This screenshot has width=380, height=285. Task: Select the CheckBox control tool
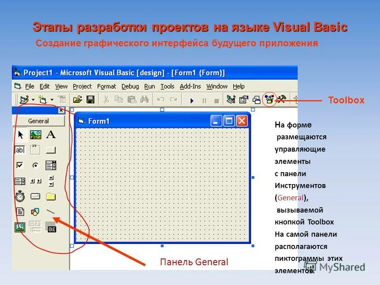click(20, 165)
